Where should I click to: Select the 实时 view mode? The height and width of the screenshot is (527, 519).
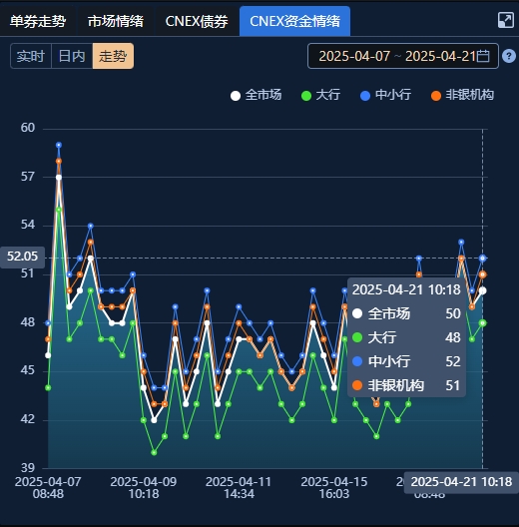[31, 56]
